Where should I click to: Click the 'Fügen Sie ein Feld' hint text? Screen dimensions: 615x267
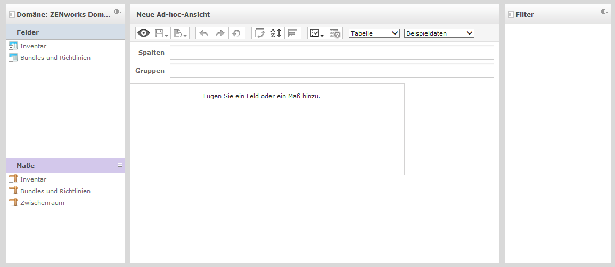[x=262, y=96]
